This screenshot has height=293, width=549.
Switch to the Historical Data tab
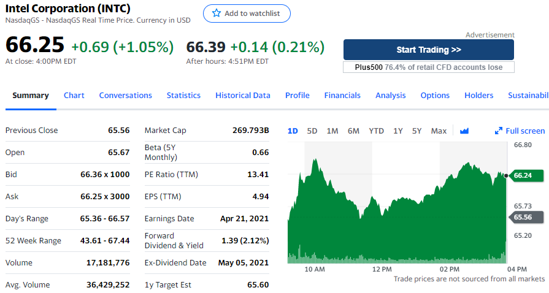pos(242,95)
